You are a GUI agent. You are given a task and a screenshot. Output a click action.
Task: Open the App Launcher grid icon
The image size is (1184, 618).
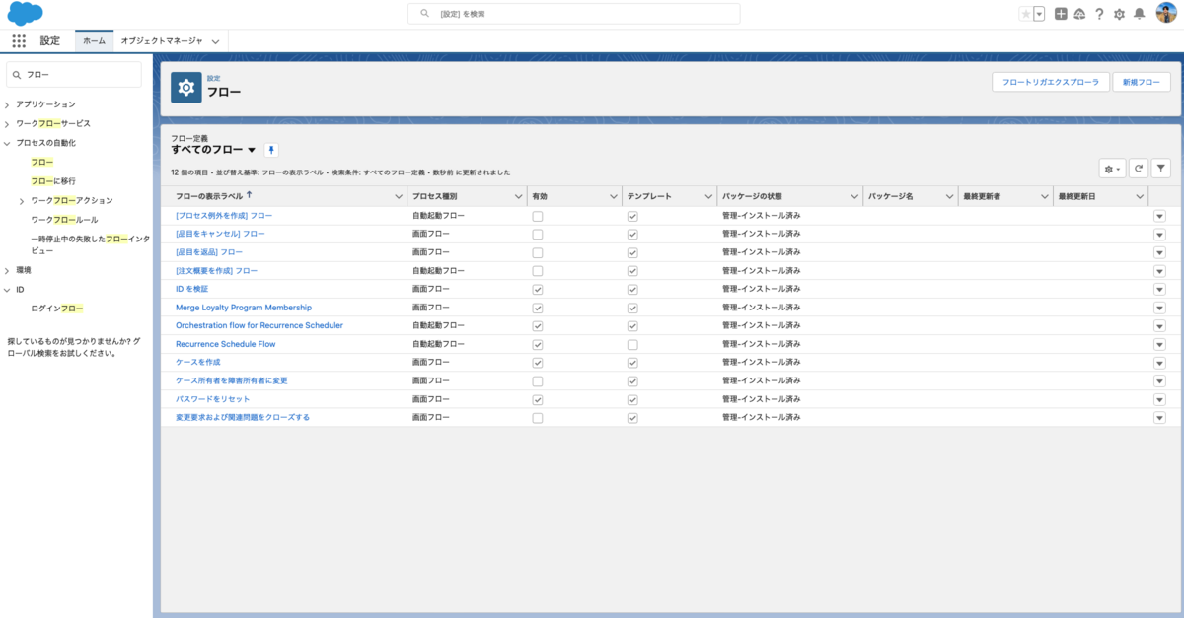pos(19,41)
